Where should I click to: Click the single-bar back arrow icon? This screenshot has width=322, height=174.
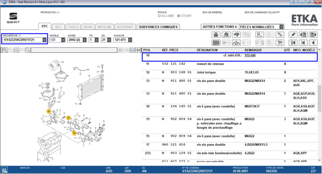[303, 42]
